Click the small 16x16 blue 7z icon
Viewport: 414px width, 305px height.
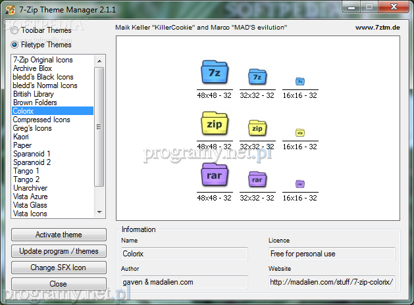300,82
